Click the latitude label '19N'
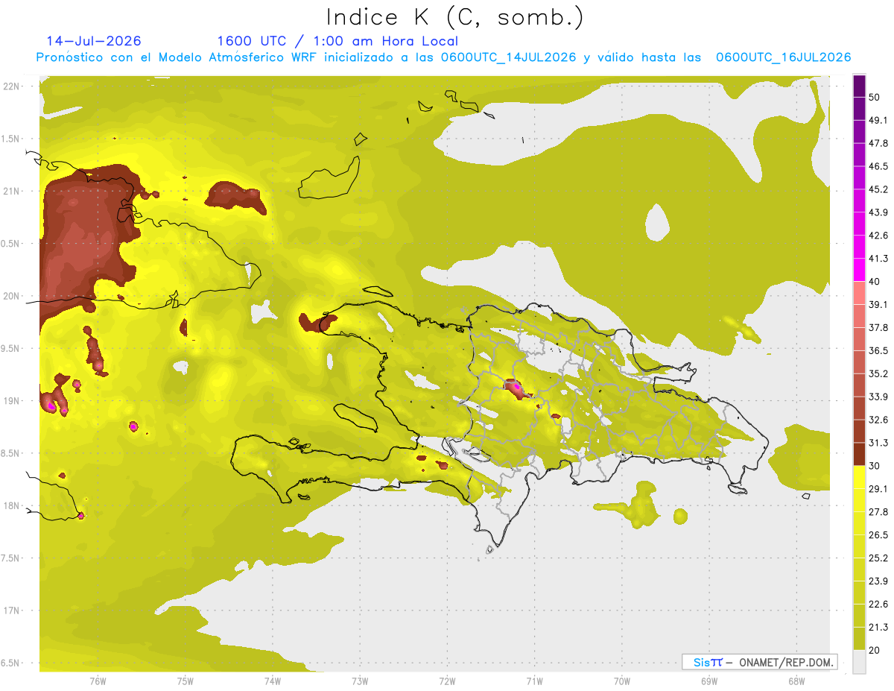Screen dimensions: 894x691 pos(10,400)
